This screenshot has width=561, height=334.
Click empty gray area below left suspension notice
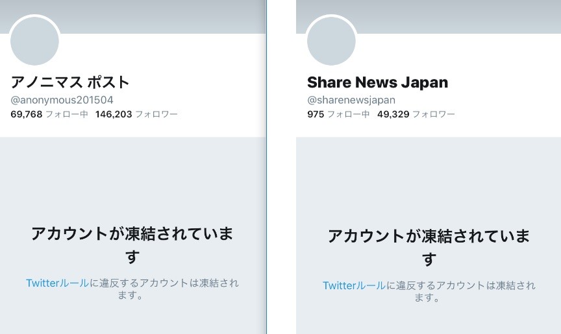[x=132, y=318]
